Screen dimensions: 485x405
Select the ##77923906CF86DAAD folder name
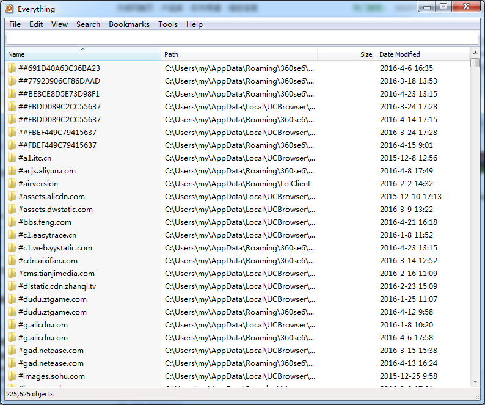pos(59,81)
